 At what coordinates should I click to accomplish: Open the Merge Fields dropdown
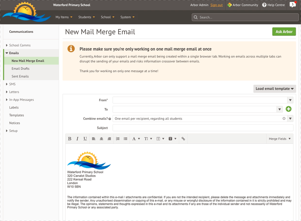[x=280, y=139]
